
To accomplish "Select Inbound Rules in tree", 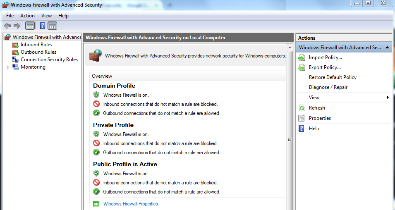I will [x=36, y=45].
